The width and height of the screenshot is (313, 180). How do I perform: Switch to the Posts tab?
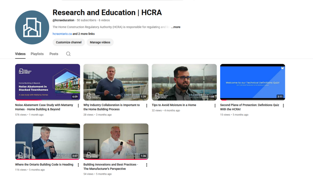(x=54, y=54)
